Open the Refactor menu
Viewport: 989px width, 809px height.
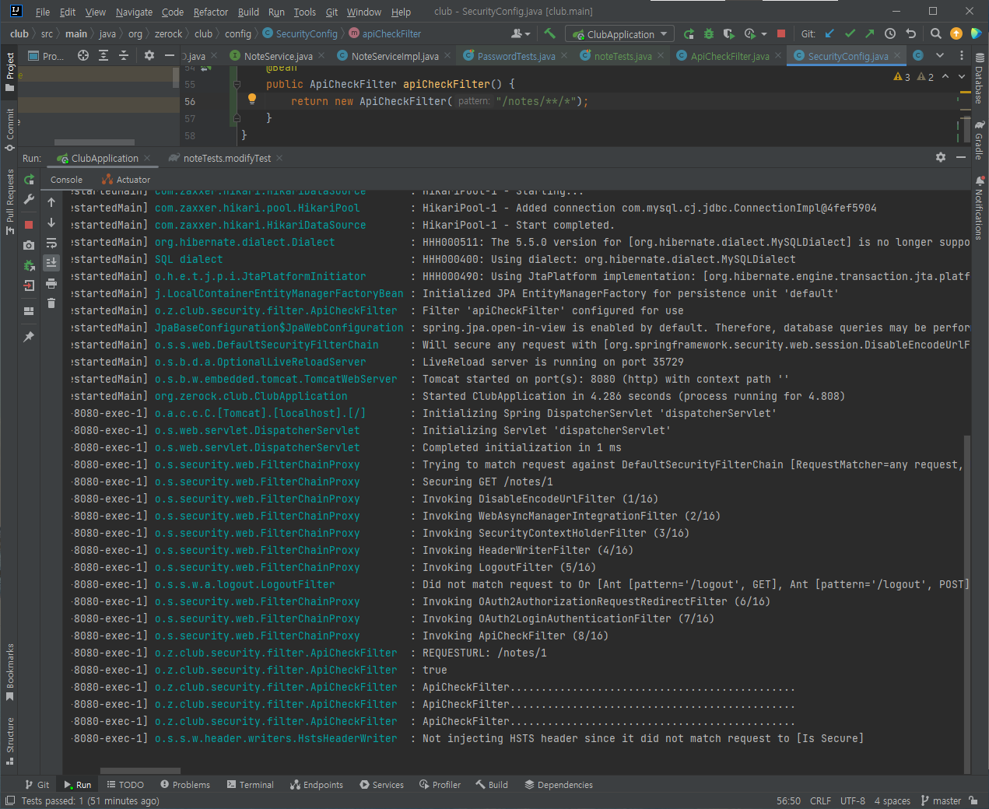pyautogui.click(x=211, y=12)
